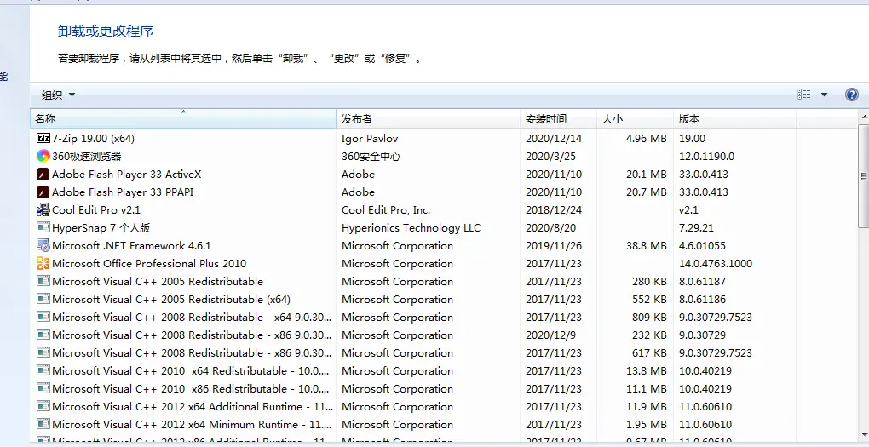Click the 7-Zip 19.00 program icon
The image size is (869, 447).
pyautogui.click(x=43, y=138)
